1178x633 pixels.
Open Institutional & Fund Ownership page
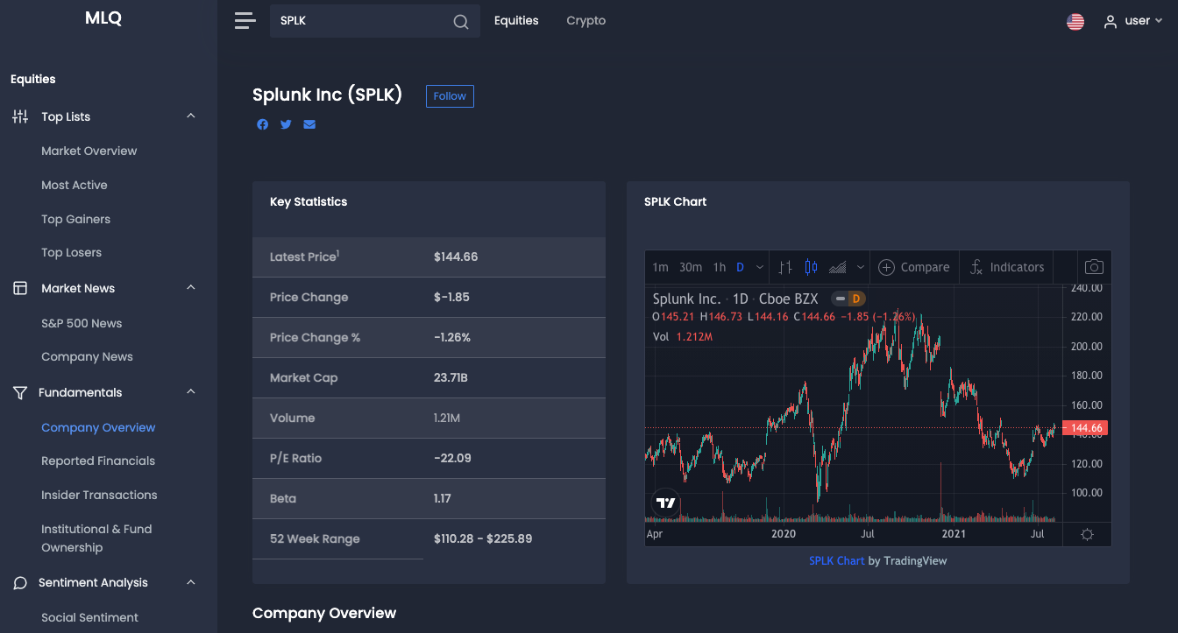(96, 538)
